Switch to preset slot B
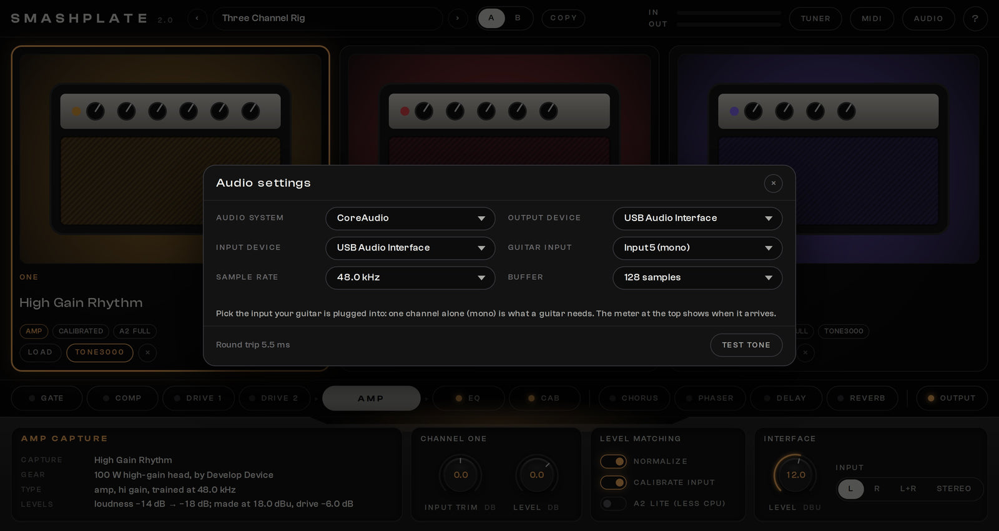Image resolution: width=999 pixels, height=531 pixels. tap(518, 18)
